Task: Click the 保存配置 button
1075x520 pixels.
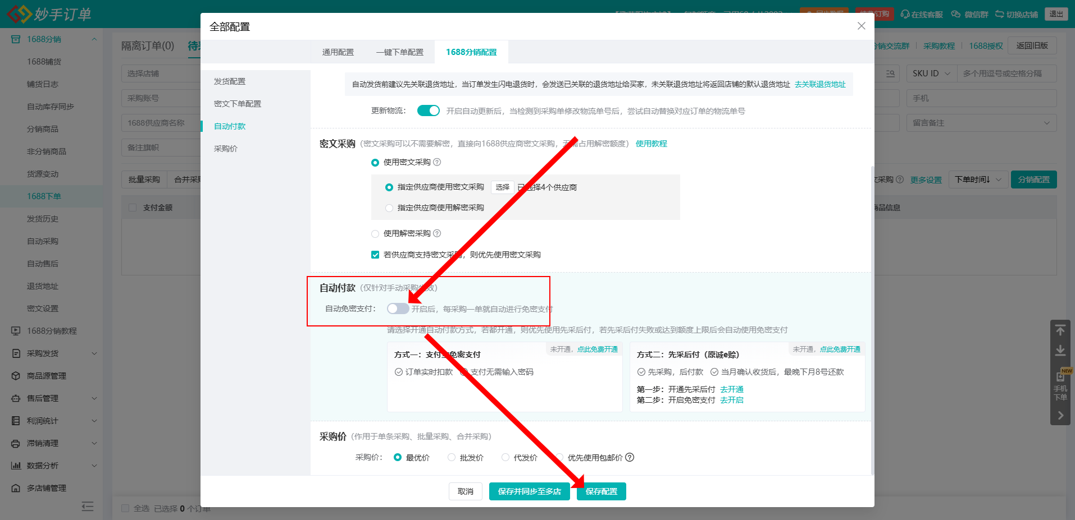Action: coord(602,491)
